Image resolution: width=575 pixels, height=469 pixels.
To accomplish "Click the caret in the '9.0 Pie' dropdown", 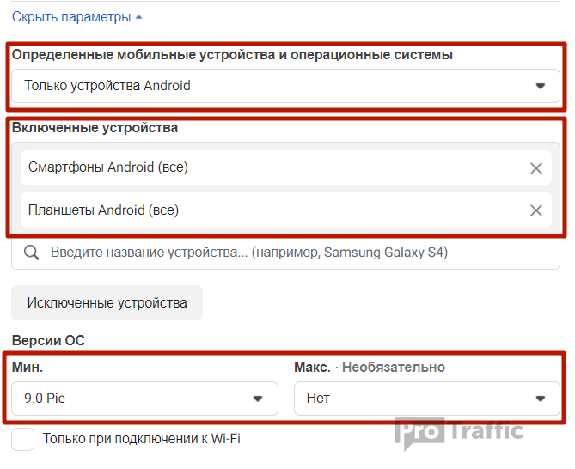I will pyautogui.click(x=258, y=399).
